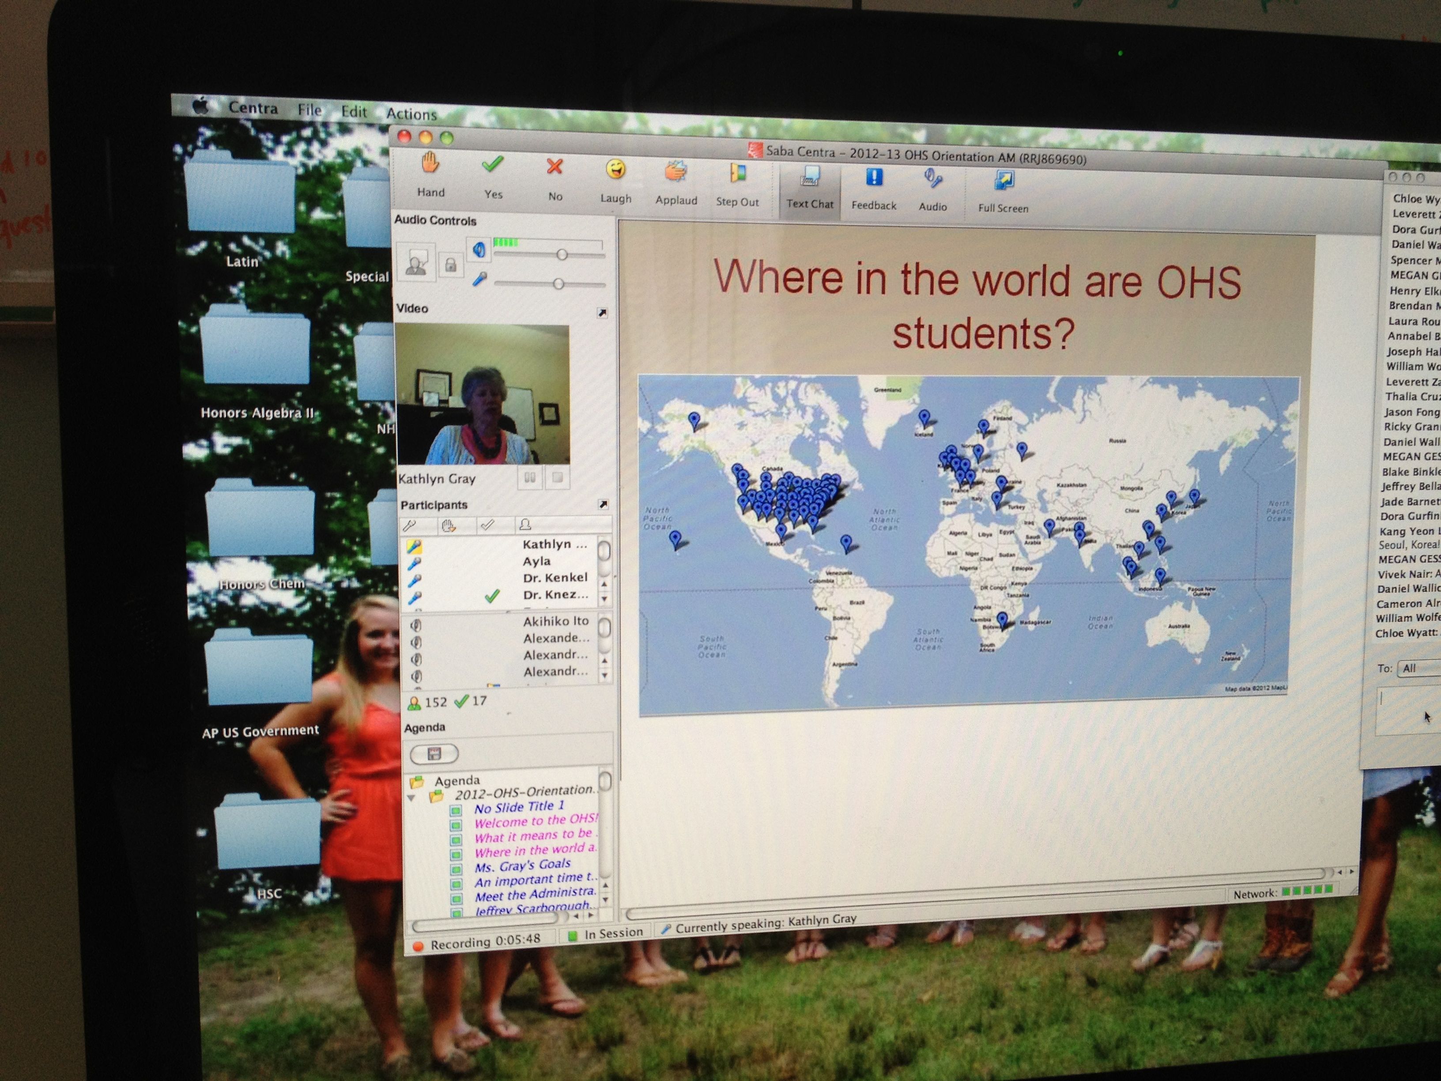Image resolution: width=1441 pixels, height=1081 pixels.
Task: Open the Actions menu
Action: coord(411,114)
